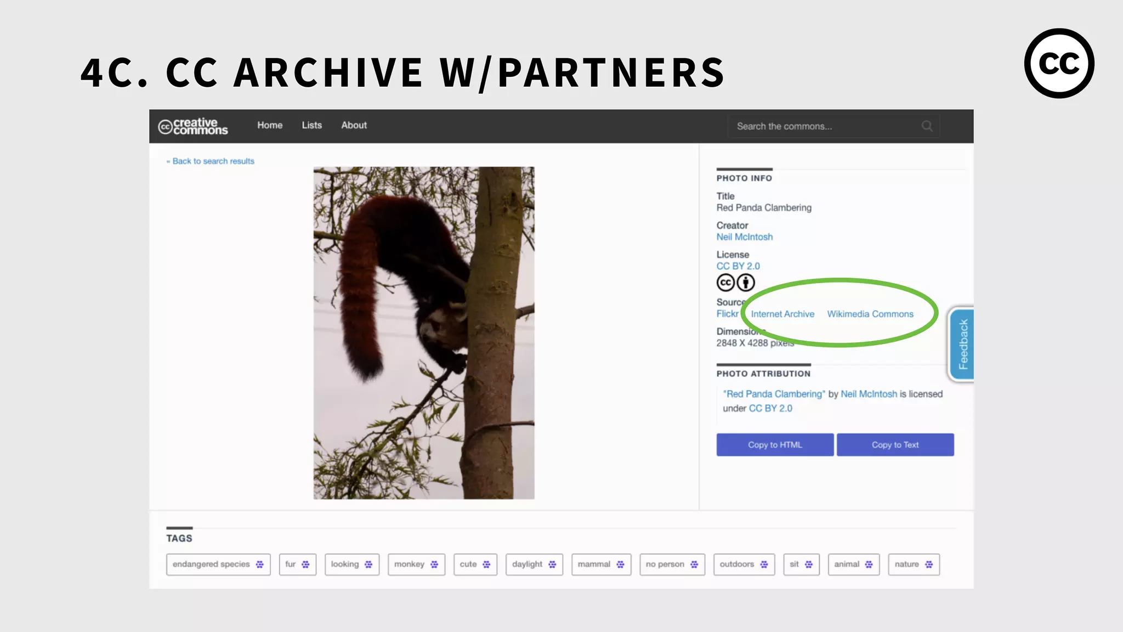Select the mammal tag text

594,565
